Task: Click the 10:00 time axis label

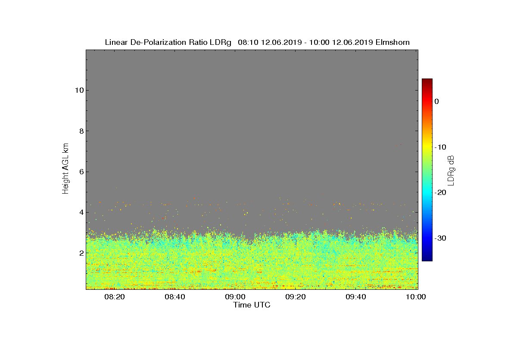Action: point(417,297)
